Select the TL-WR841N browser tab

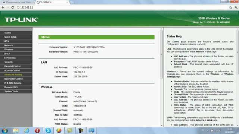pos(52,2)
